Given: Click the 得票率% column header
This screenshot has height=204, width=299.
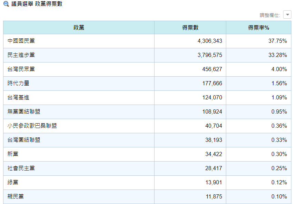Looking at the screenshot, I should pyautogui.click(x=259, y=28).
